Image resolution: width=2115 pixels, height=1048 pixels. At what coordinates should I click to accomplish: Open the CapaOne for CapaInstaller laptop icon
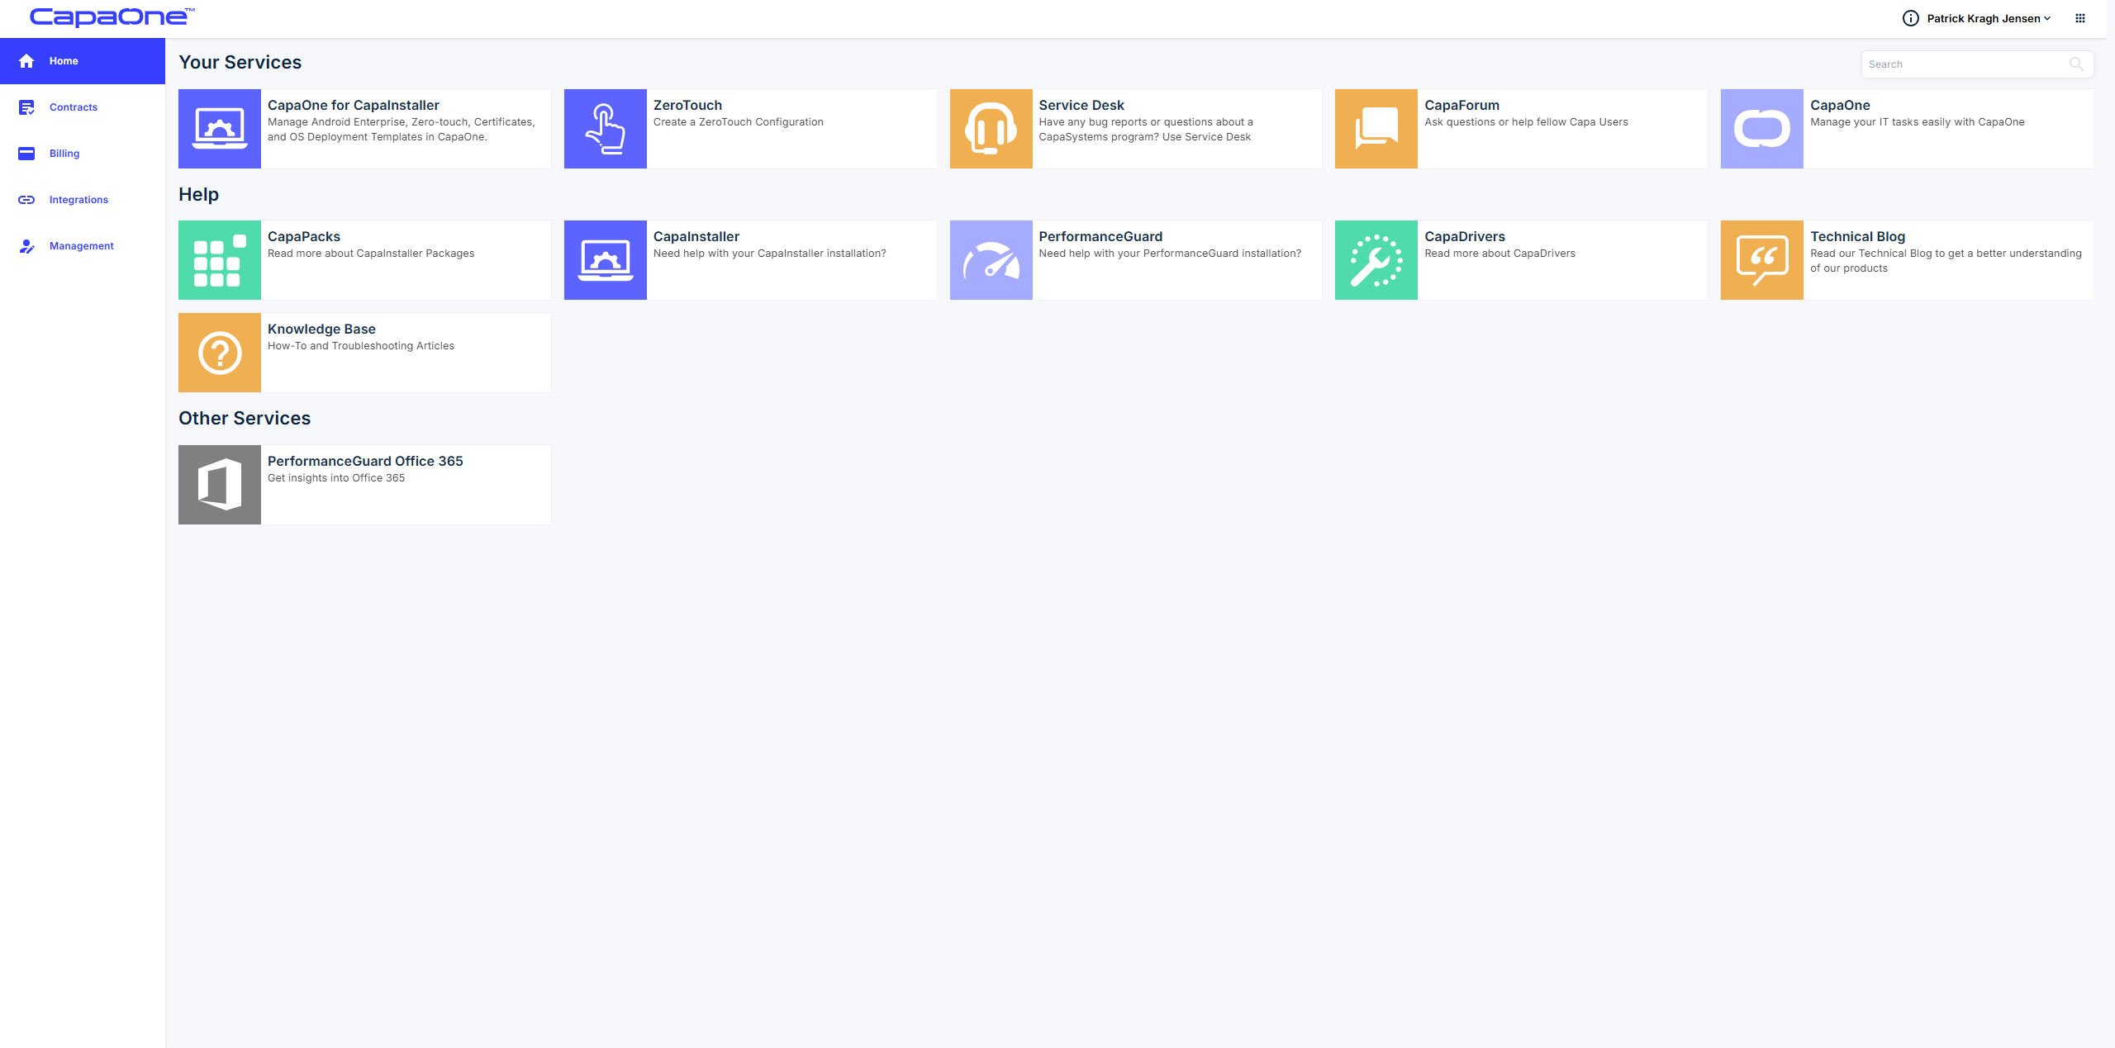(220, 129)
